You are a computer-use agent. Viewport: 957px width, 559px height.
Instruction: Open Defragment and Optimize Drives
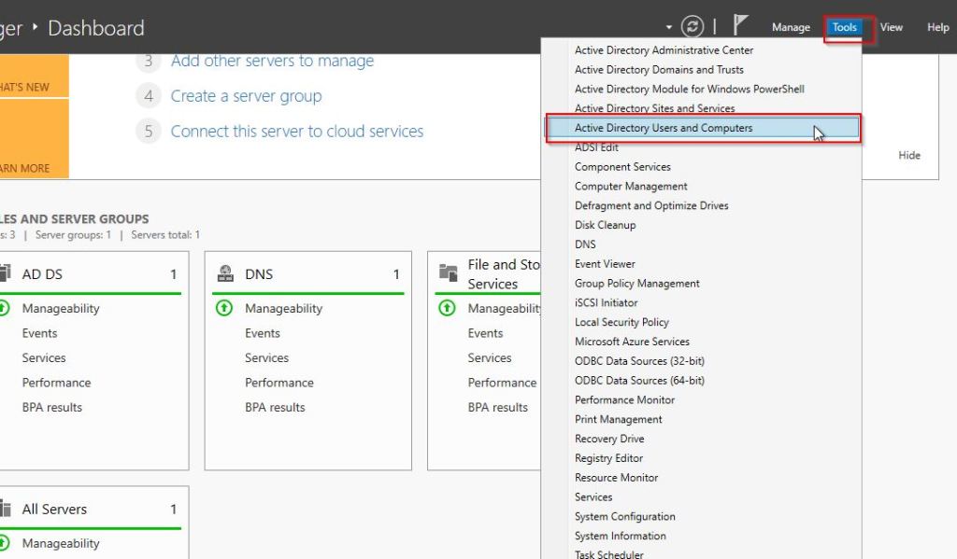point(651,206)
